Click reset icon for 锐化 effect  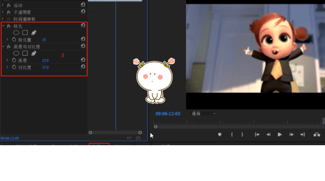[x=83, y=25]
